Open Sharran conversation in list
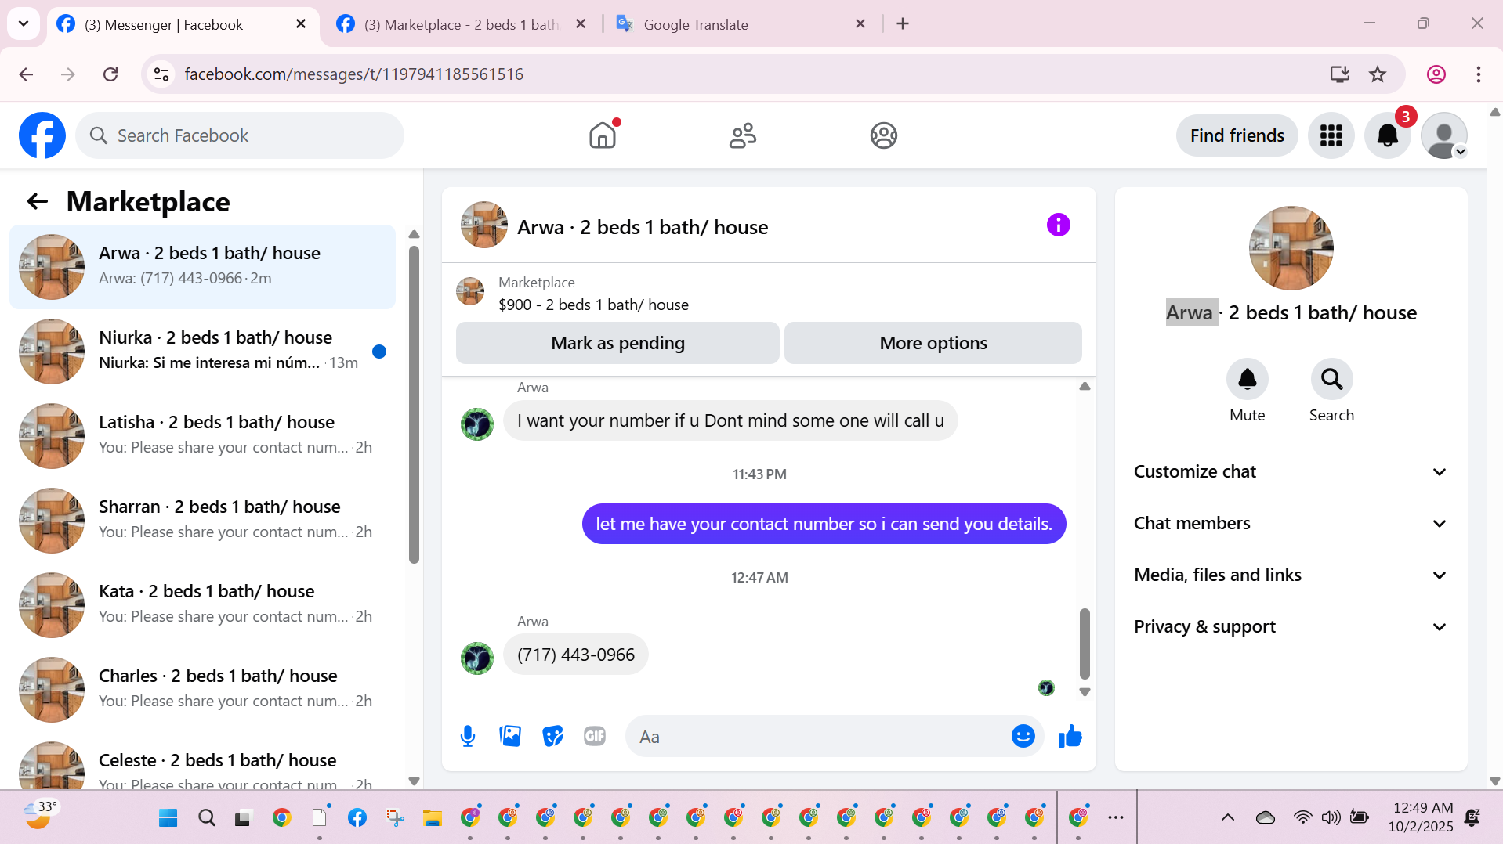The height and width of the screenshot is (844, 1503). click(x=202, y=521)
